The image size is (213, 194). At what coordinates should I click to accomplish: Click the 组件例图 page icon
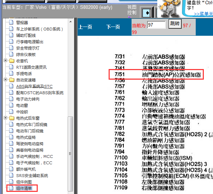(x=11, y=182)
